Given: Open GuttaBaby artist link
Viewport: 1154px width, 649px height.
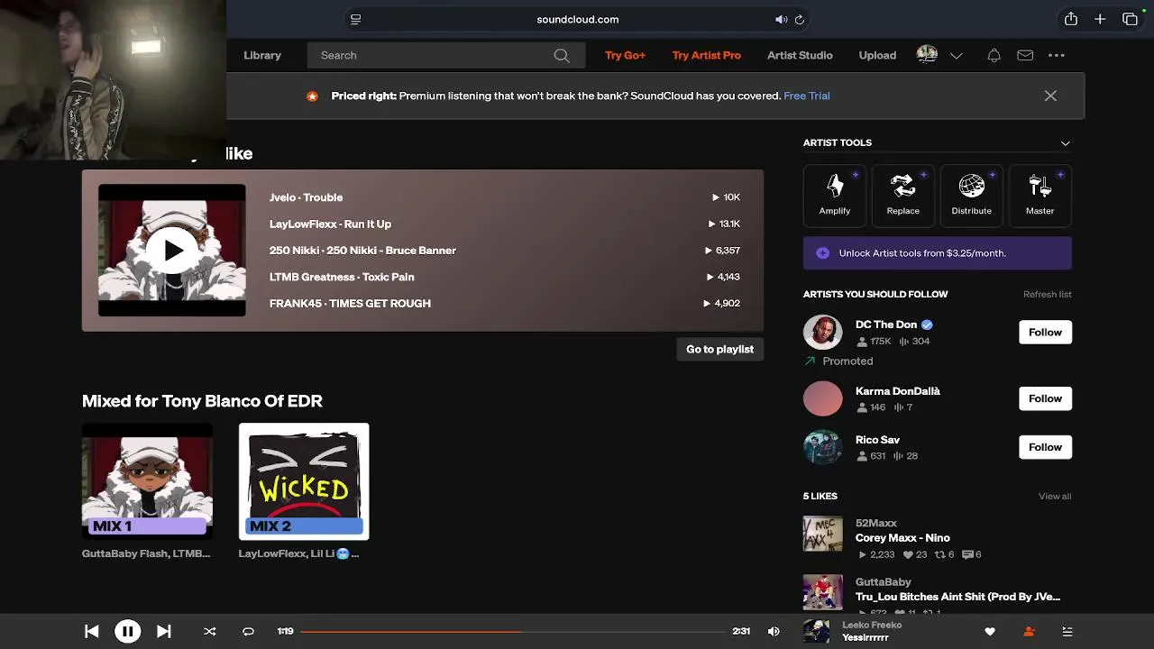Looking at the screenshot, I should coord(884,582).
